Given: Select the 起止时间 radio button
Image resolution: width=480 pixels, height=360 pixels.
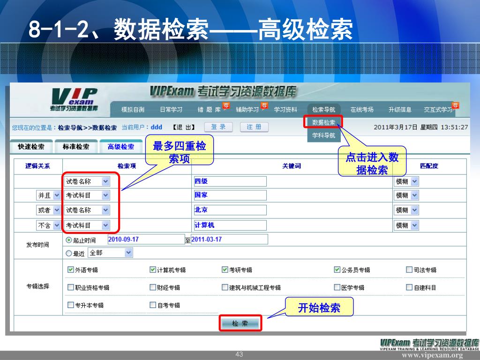Looking at the screenshot, I should point(69,240).
